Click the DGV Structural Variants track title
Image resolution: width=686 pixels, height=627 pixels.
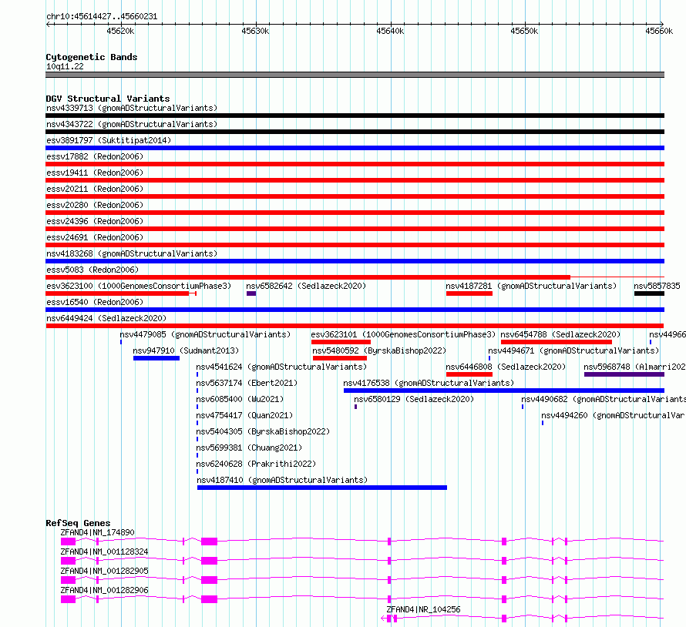tap(108, 99)
